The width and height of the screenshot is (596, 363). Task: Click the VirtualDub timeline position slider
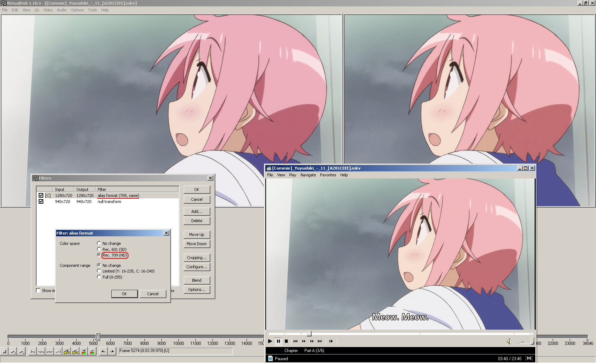tap(98, 336)
